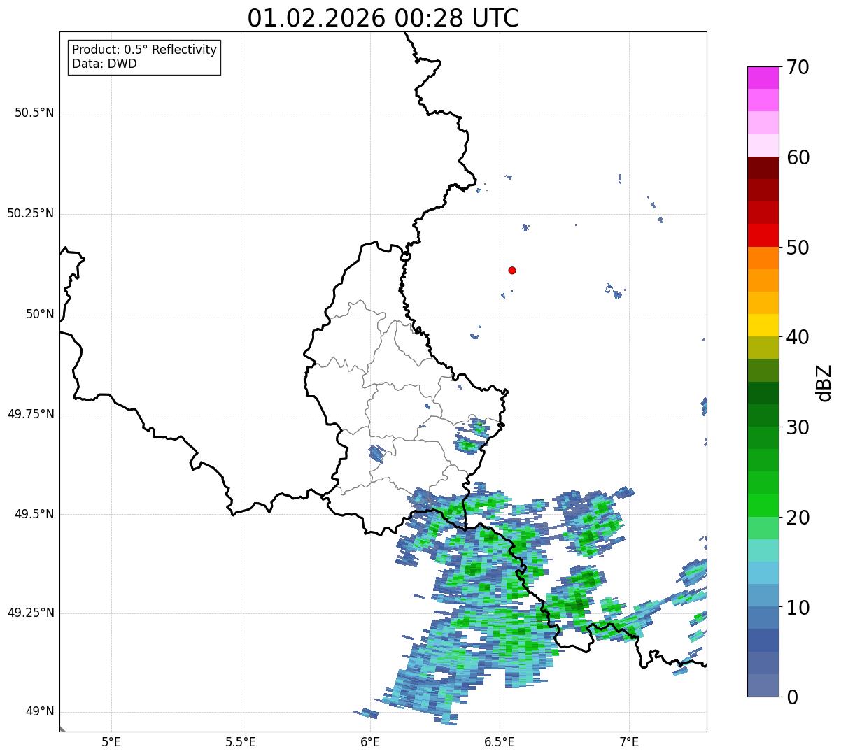841x756 pixels.
Task: Click the Data: DWD label
Action: click(105, 64)
